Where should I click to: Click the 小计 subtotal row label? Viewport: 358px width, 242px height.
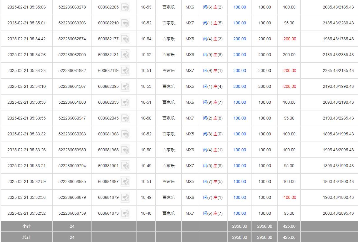click(26, 226)
